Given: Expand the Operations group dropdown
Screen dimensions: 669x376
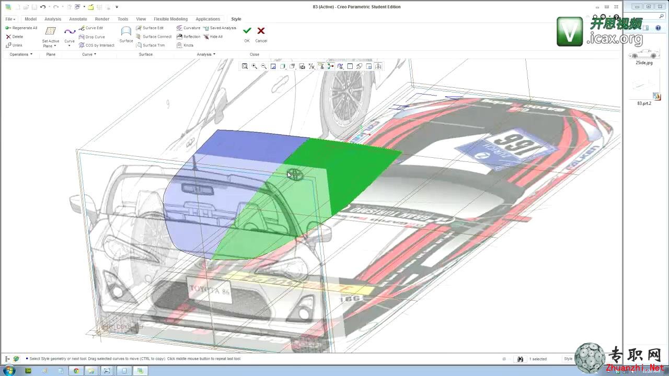Looking at the screenshot, I should [21, 54].
